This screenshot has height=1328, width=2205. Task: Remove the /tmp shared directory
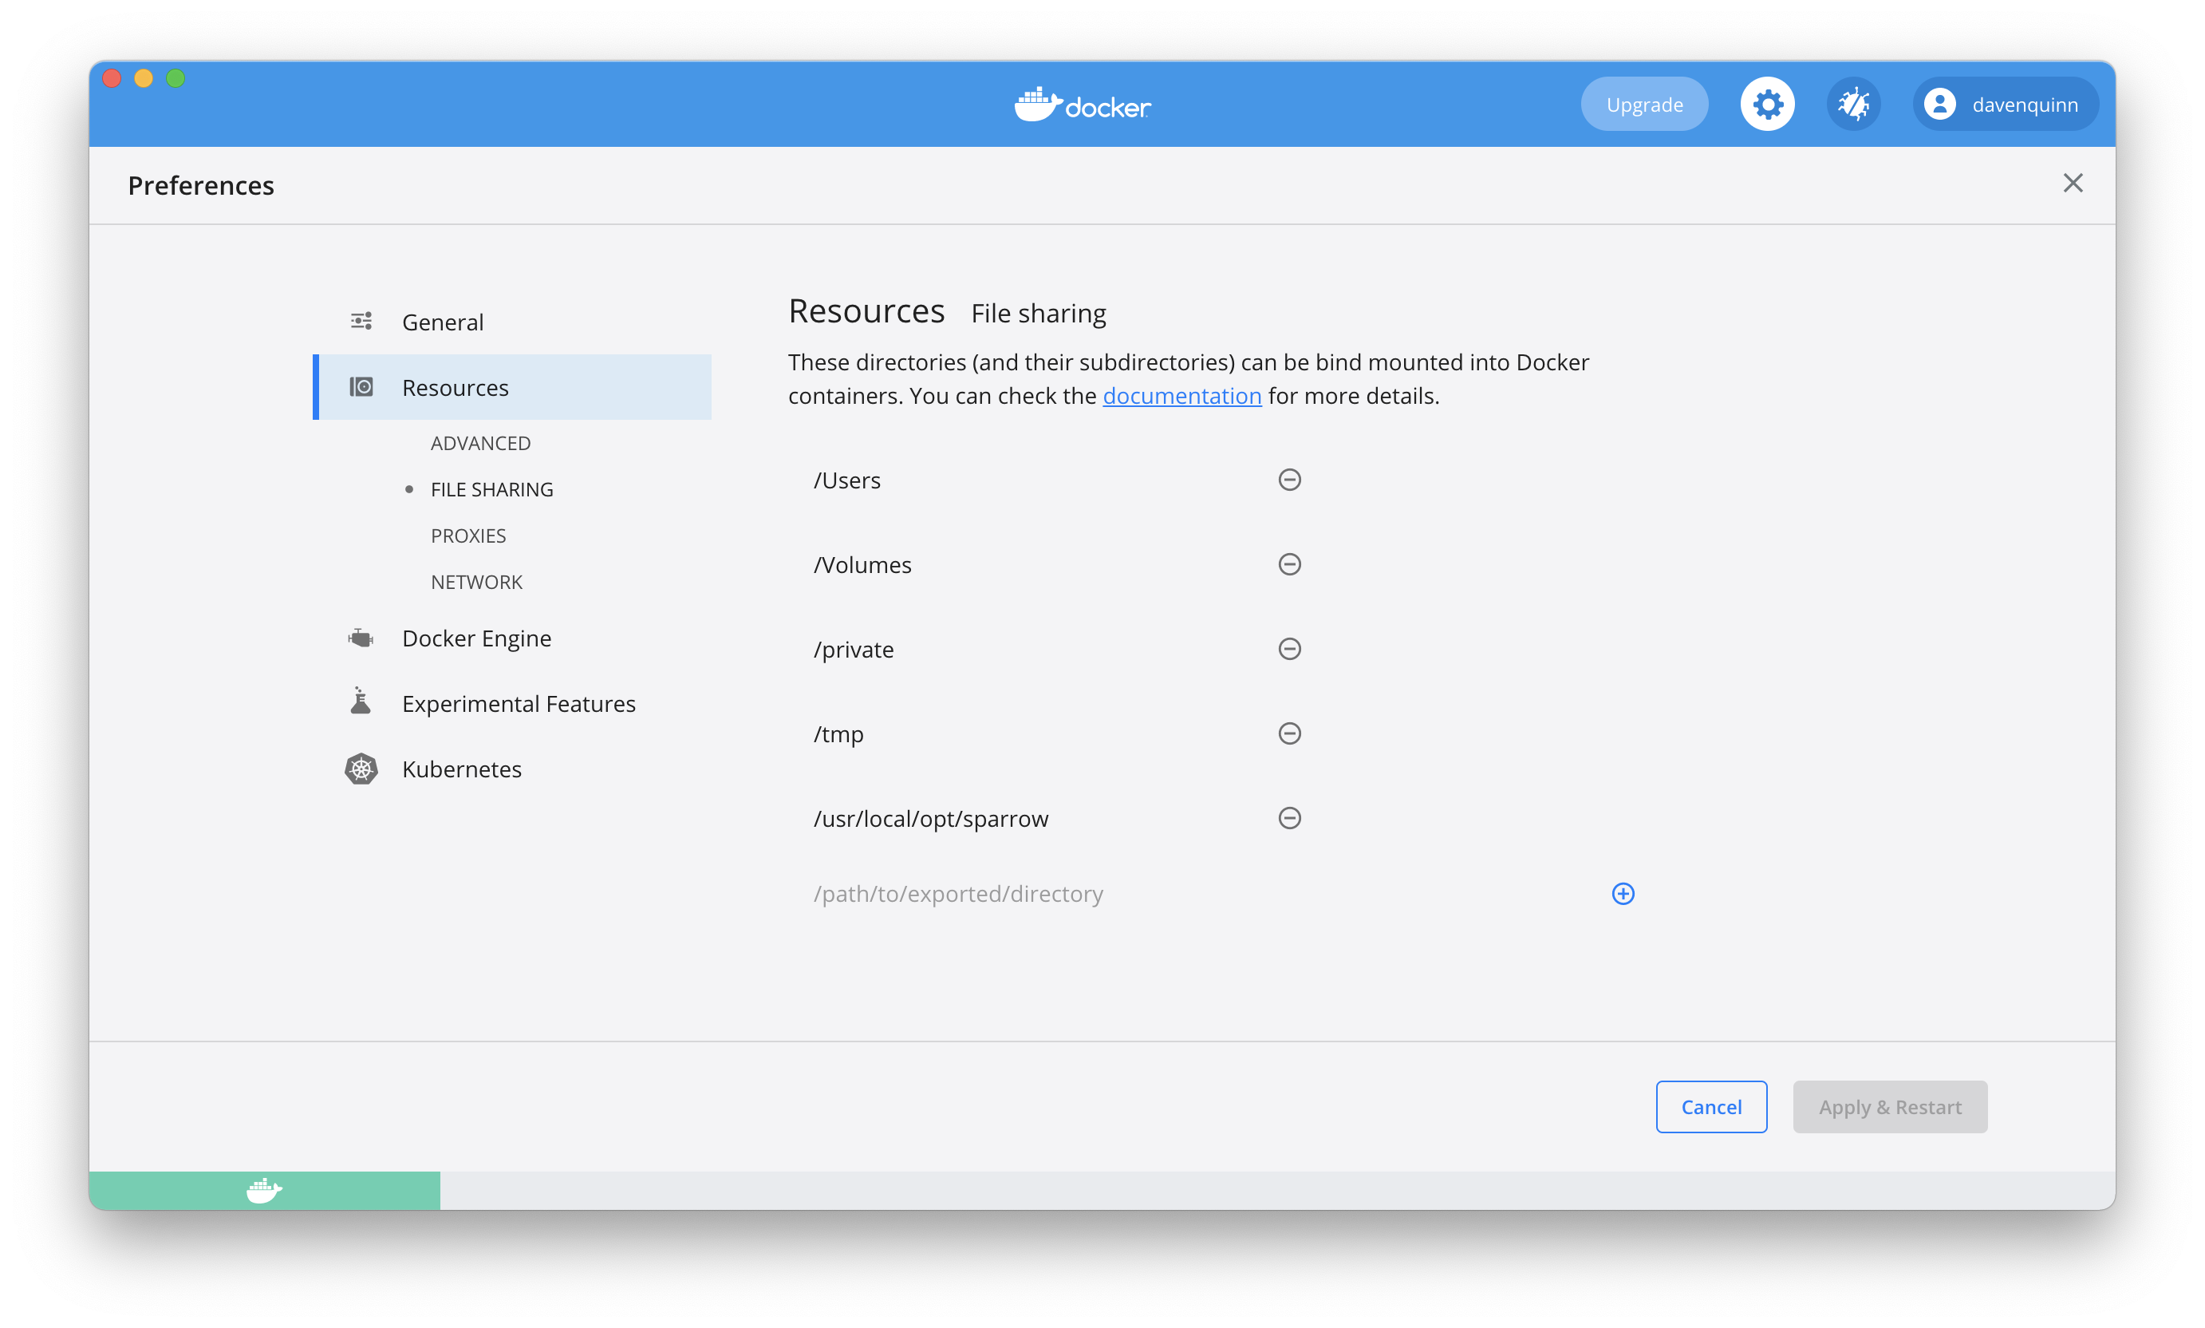[x=1289, y=733]
